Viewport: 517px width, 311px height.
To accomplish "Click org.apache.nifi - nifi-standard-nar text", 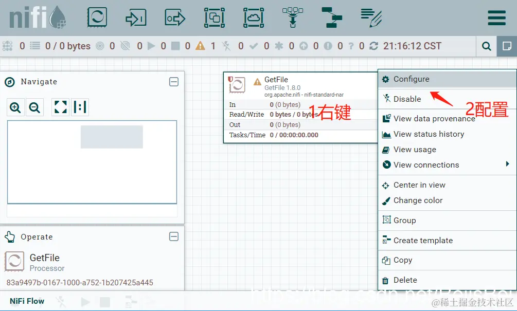I will pyautogui.click(x=304, y=95).
